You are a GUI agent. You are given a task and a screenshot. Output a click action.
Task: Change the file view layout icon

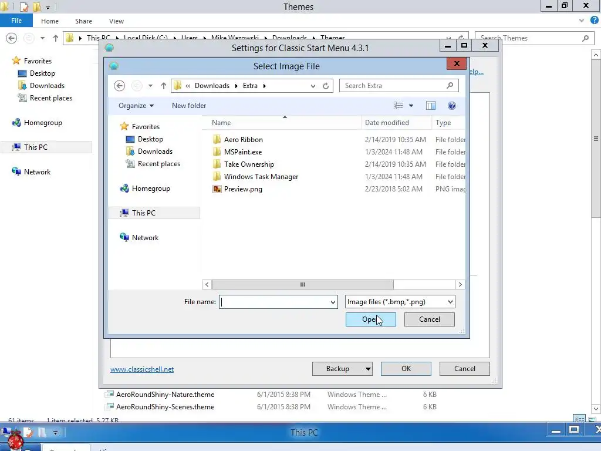pyautogui.click(x=399, y=106)
